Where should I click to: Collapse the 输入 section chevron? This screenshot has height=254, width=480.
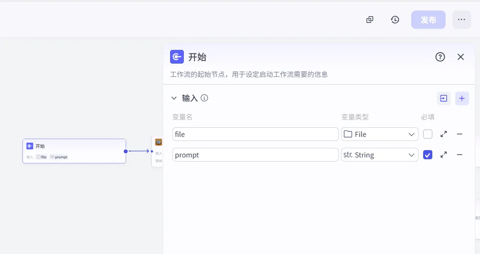(x=174, y=98)
